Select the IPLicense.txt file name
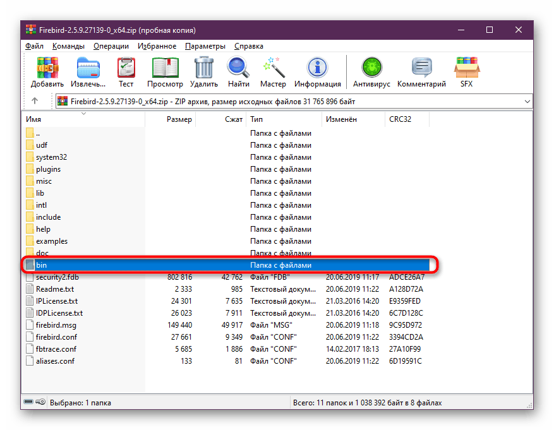This screenshot has height=430, width=554. click(56, 301)
